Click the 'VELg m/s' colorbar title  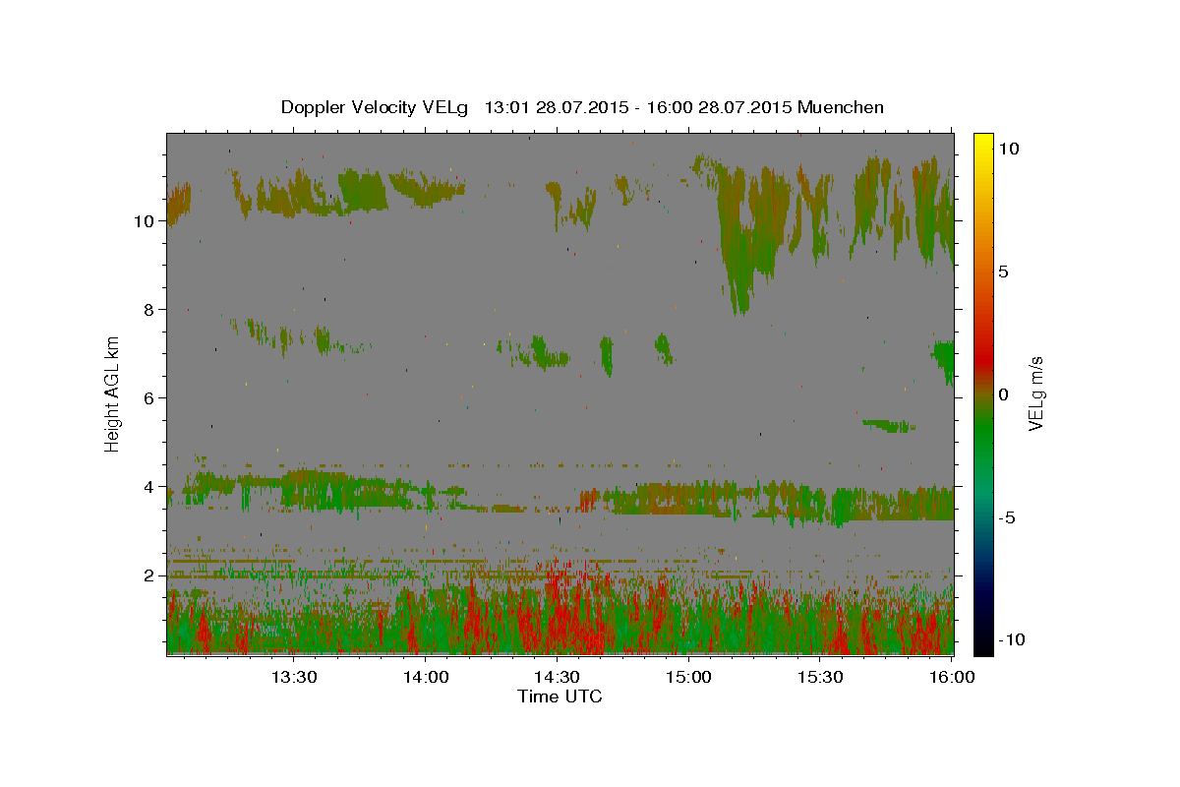(x=1035, y=393)
